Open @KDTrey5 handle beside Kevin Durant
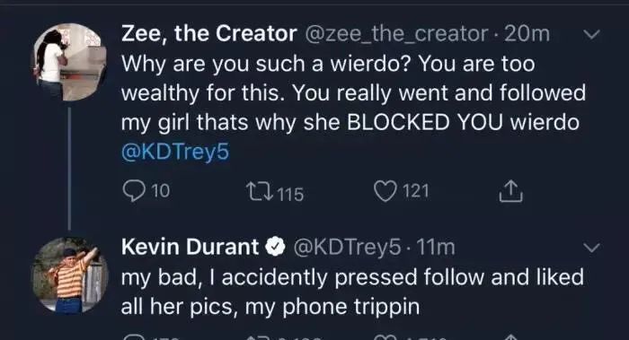629x340 pixels. click(347, 247)
